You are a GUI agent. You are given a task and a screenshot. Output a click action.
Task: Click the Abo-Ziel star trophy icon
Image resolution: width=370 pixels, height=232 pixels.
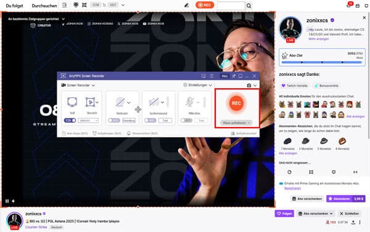285,56
